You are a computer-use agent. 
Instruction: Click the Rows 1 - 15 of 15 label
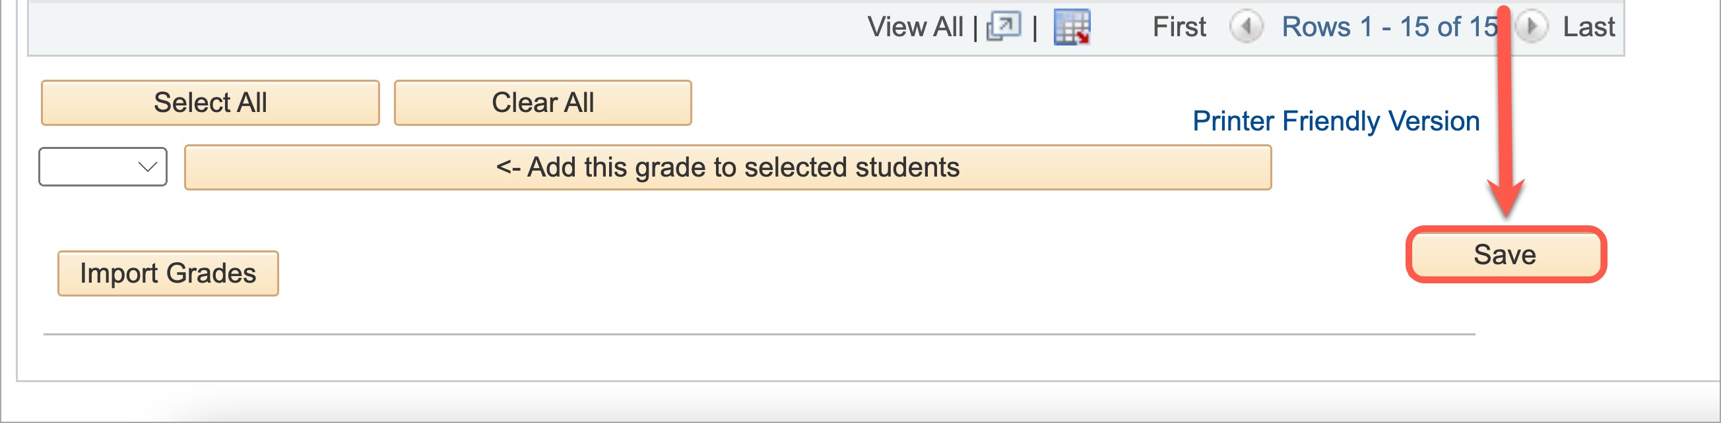click(x=1390, y=28)
